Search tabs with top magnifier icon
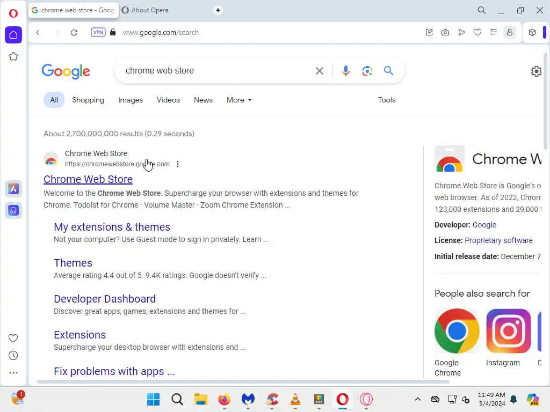 tap(482, 10)
